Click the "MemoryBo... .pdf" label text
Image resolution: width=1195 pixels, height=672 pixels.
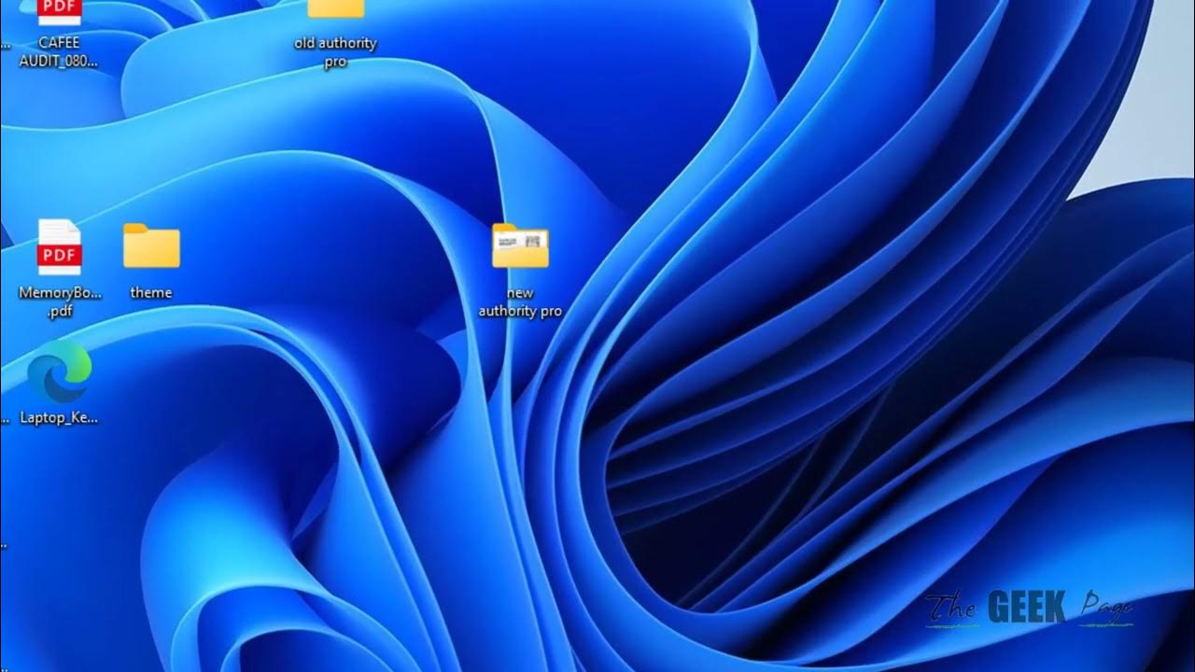click(x=60, y=302)
